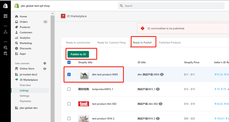Image resolution: width=229 pixels, height=122 pixels.
Task: Click the 32 commodities to be published message
Action: [166, 28]
